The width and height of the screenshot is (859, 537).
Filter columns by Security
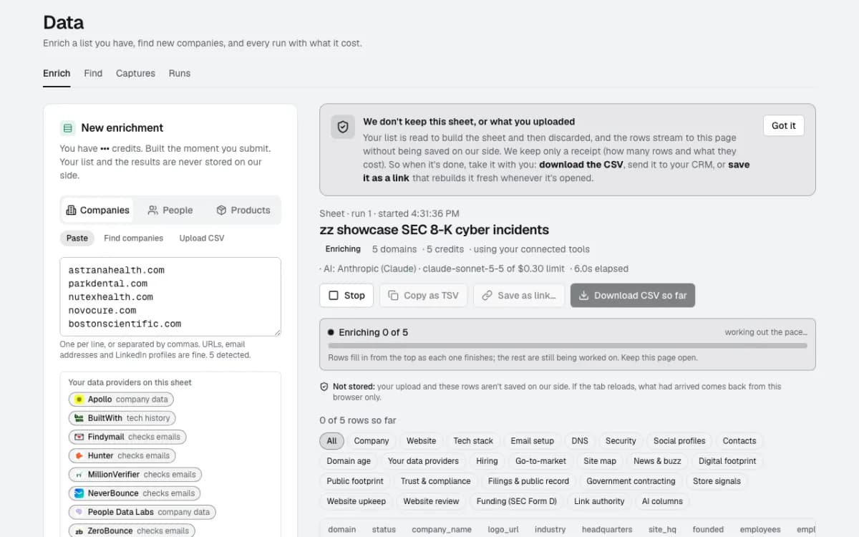[621, 441]
